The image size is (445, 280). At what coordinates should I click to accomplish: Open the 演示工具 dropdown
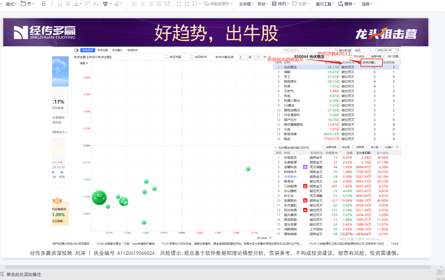[x=325, y=4]
